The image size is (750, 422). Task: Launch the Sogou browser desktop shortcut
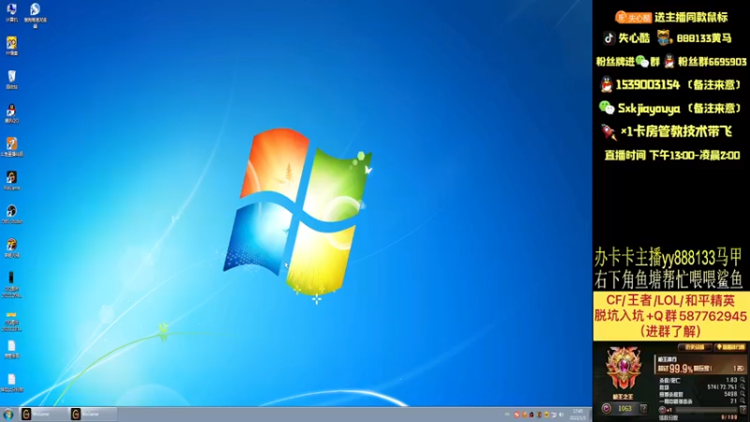[x=35, y=15]
